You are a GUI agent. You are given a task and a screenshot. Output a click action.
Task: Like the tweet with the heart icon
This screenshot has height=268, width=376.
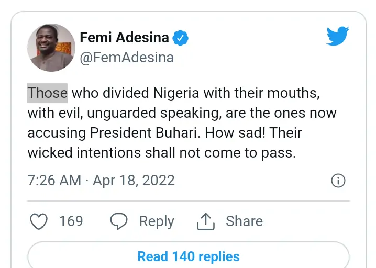[x=39, y=221]
